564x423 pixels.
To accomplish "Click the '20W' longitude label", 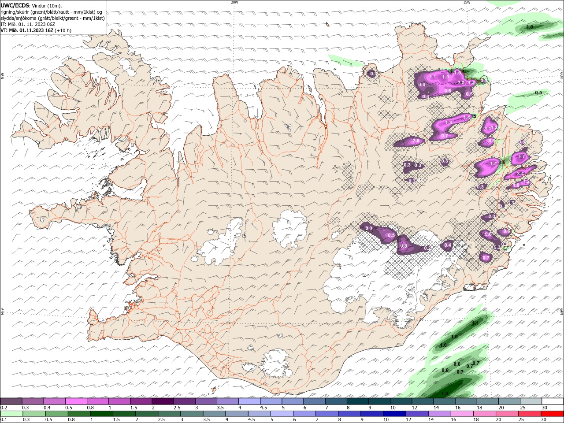I will pyautogui.click(x=234, y=2).
